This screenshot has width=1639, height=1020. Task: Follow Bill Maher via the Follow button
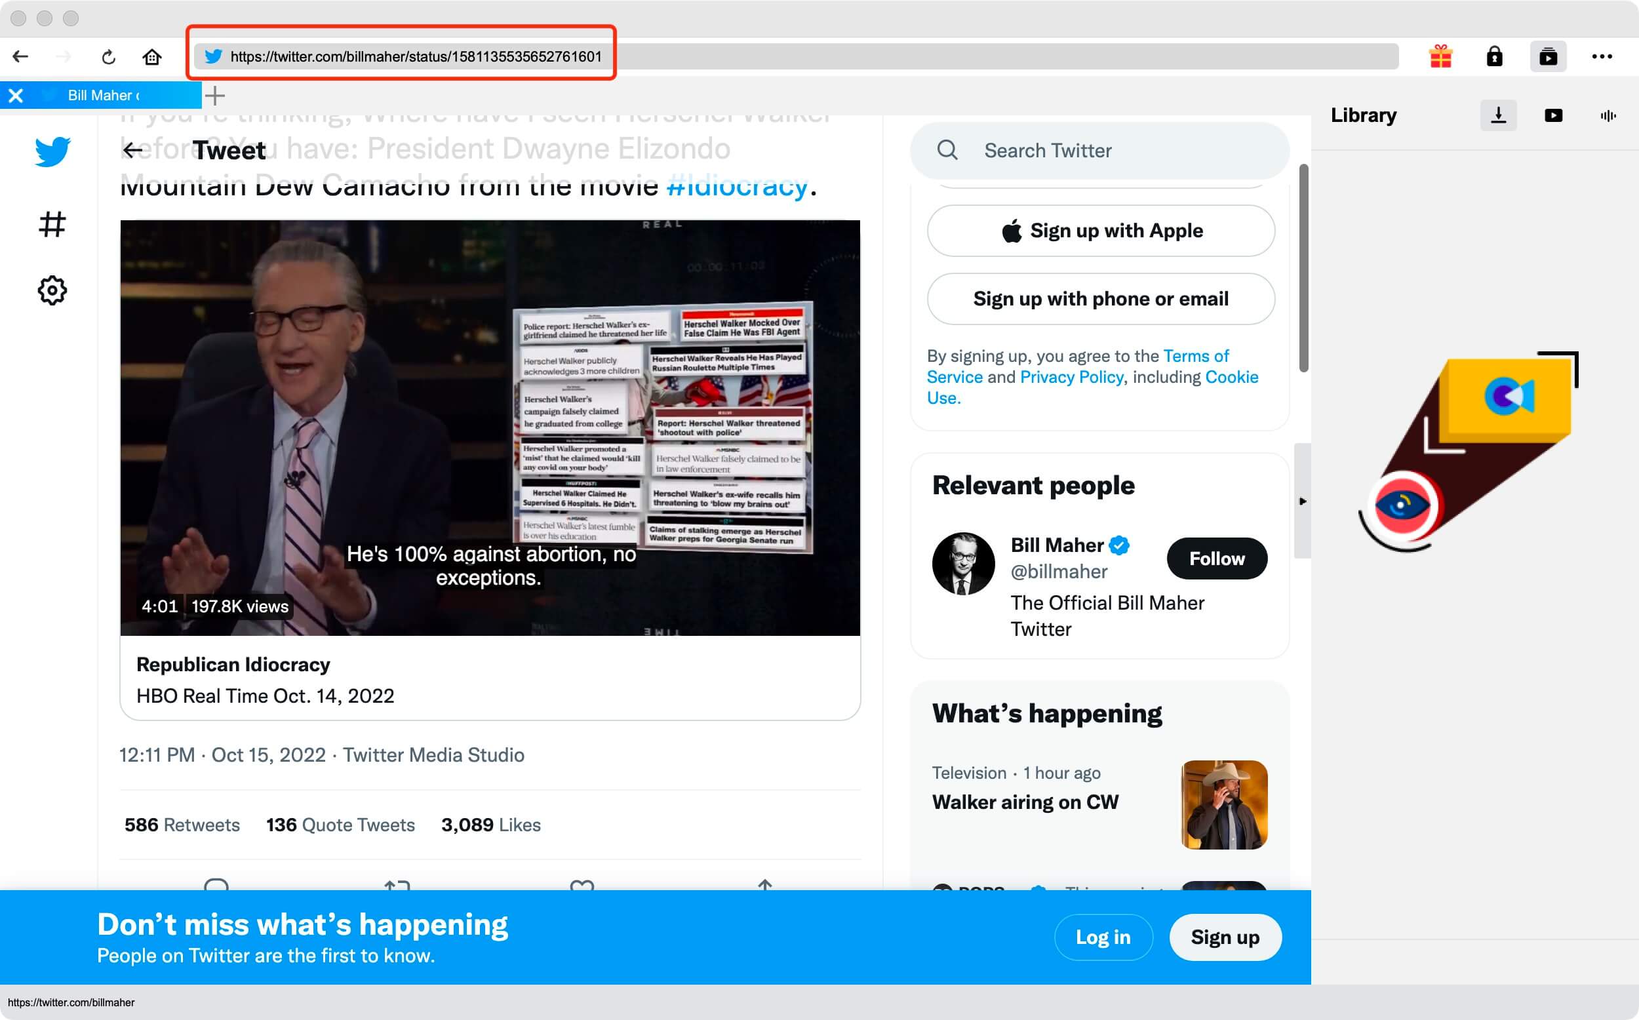(x=1216, y=559)
